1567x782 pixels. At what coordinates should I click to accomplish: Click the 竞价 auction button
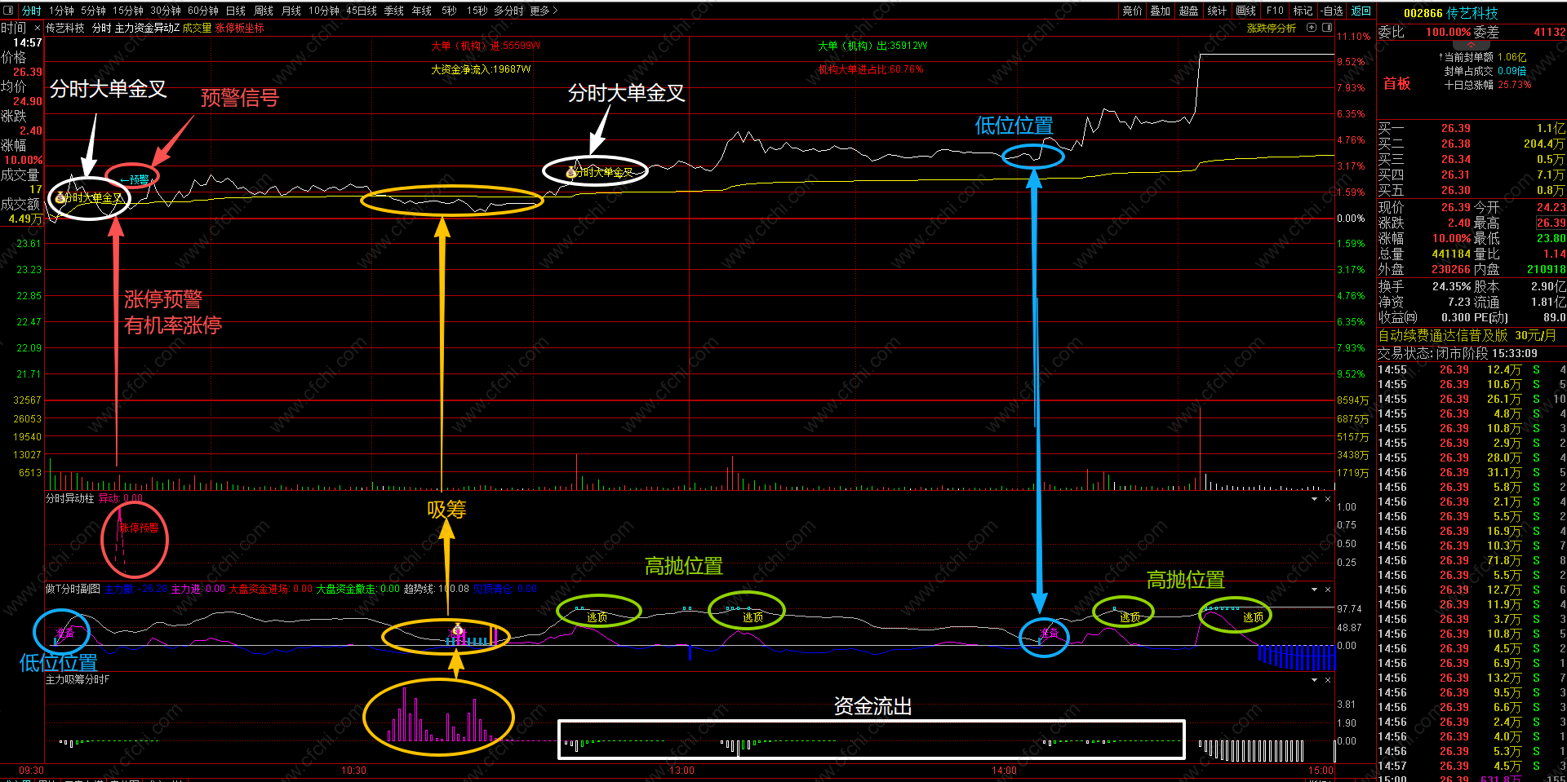click(1132, 11)
